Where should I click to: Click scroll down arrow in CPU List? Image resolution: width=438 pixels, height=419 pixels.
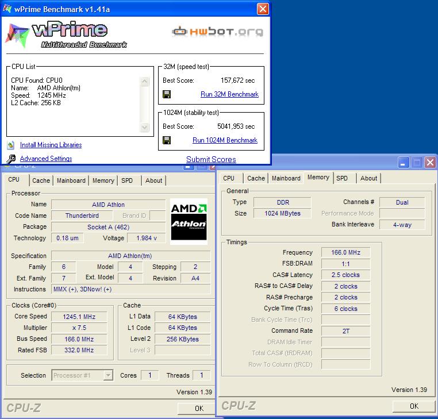pos(144,127)
